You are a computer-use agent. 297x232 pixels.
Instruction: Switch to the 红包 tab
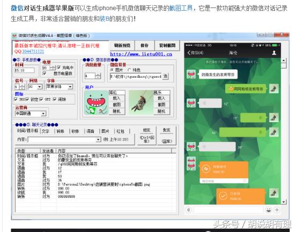click(x=120, y=131)
